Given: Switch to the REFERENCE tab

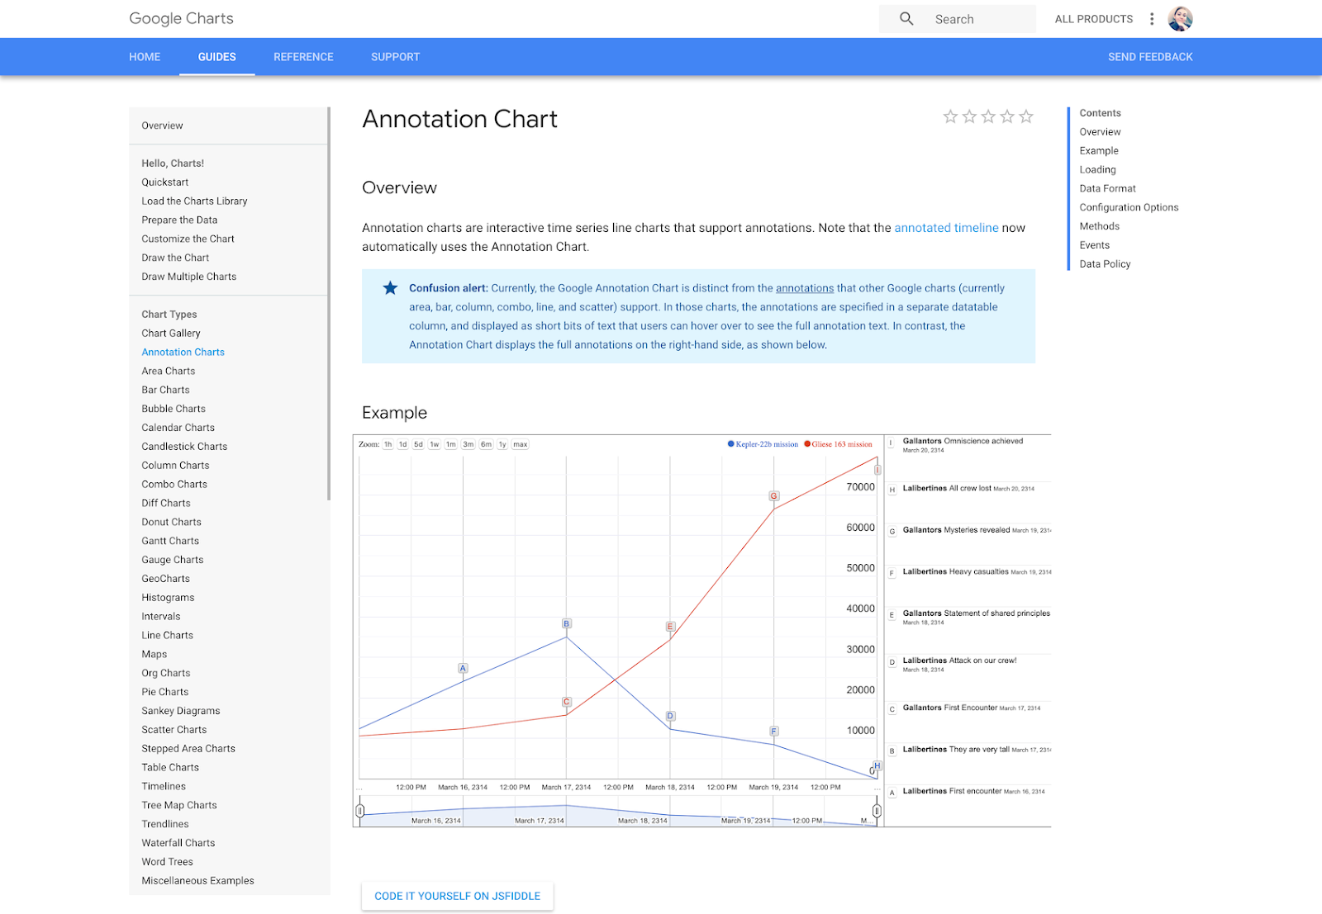Looking at the screenshot, I should click(303, 56).
